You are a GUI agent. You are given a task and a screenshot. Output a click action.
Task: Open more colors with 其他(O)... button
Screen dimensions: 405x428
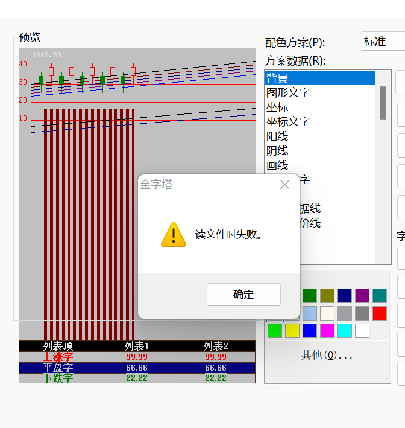pos(327,355)
